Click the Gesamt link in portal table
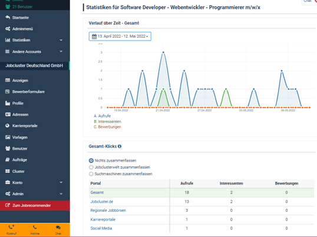Screen dimensions: 317x237 (97, 192)
